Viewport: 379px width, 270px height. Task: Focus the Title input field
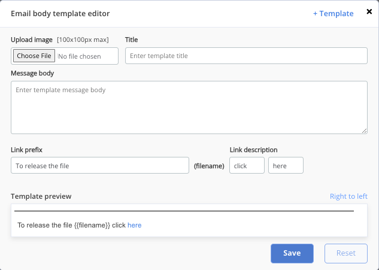click(x=246, y=56)
